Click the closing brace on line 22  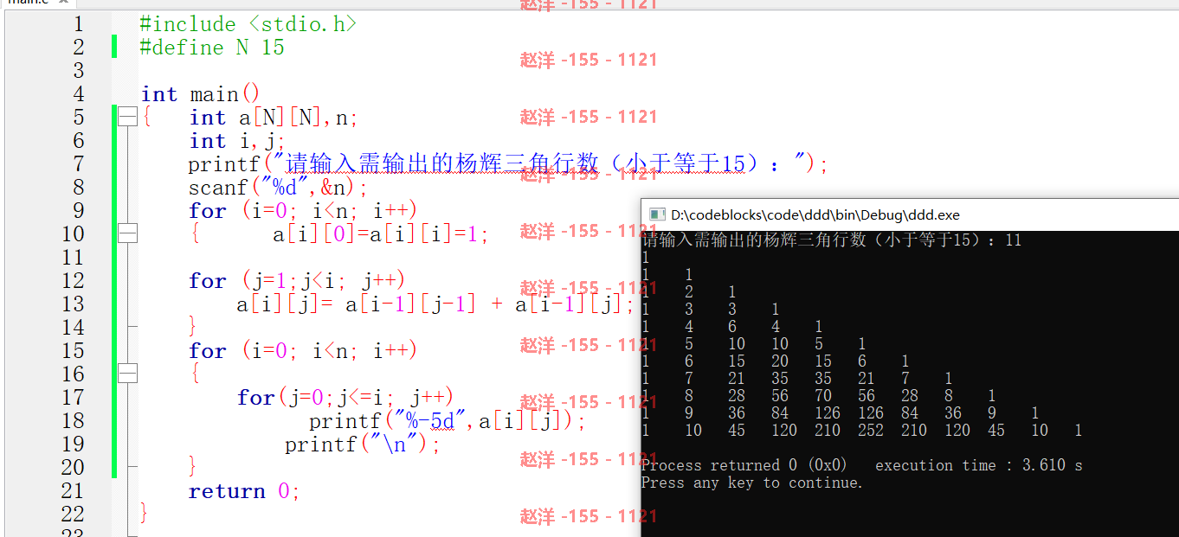point(145,515)
